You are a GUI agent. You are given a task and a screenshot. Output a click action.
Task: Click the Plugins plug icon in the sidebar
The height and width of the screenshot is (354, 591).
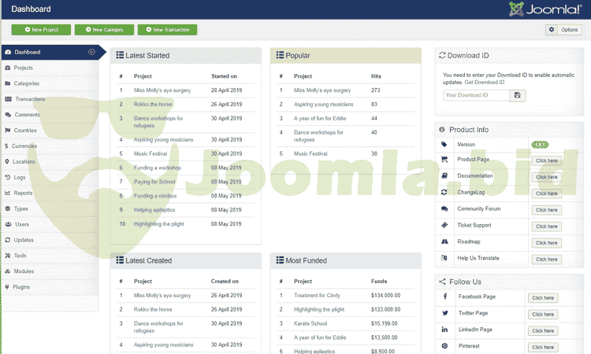[x=8, y=287]
